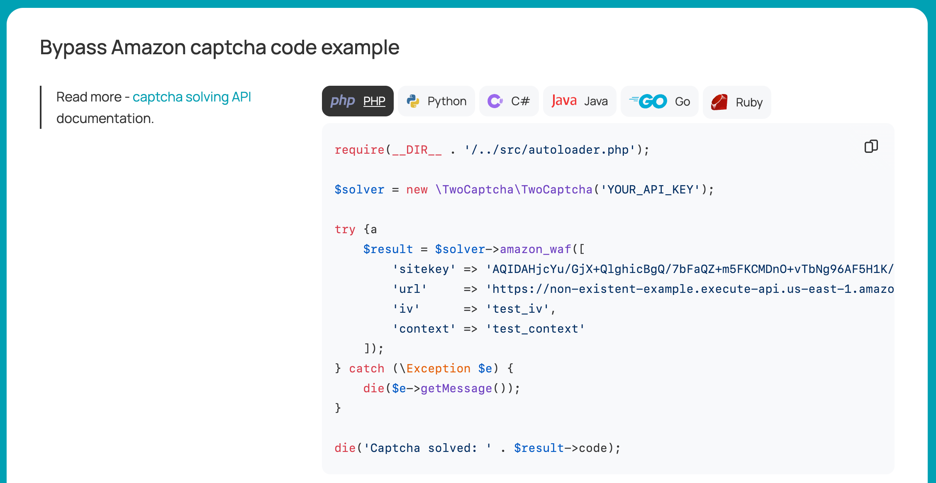
Task: Click the page title Bypass Amazon captcha code example
Action: (219, 47)
